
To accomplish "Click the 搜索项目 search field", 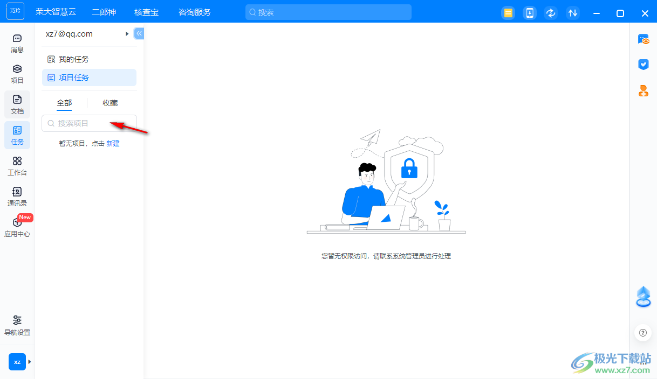I will (x=89, y=123).
